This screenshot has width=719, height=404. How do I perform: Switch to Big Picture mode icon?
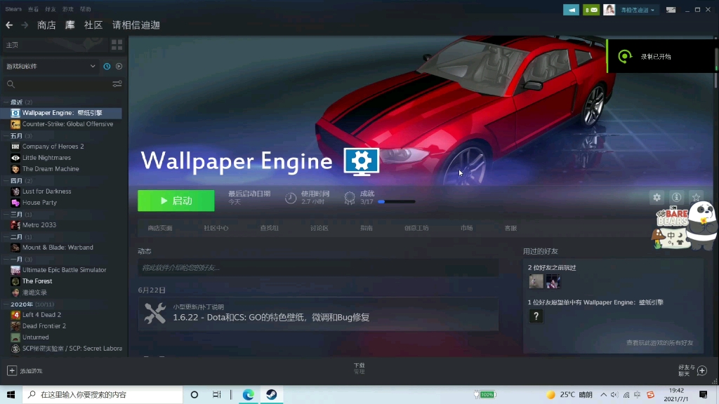[671, 10]
